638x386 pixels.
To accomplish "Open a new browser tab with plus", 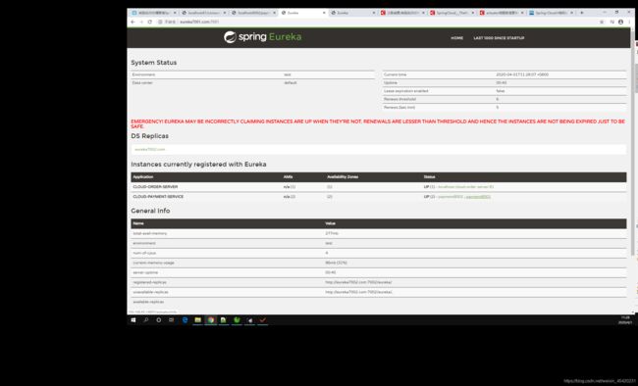I will tap(581, 13).
